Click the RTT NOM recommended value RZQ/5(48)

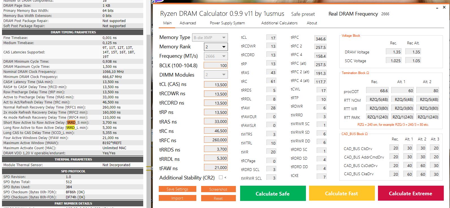pos(377,99)
